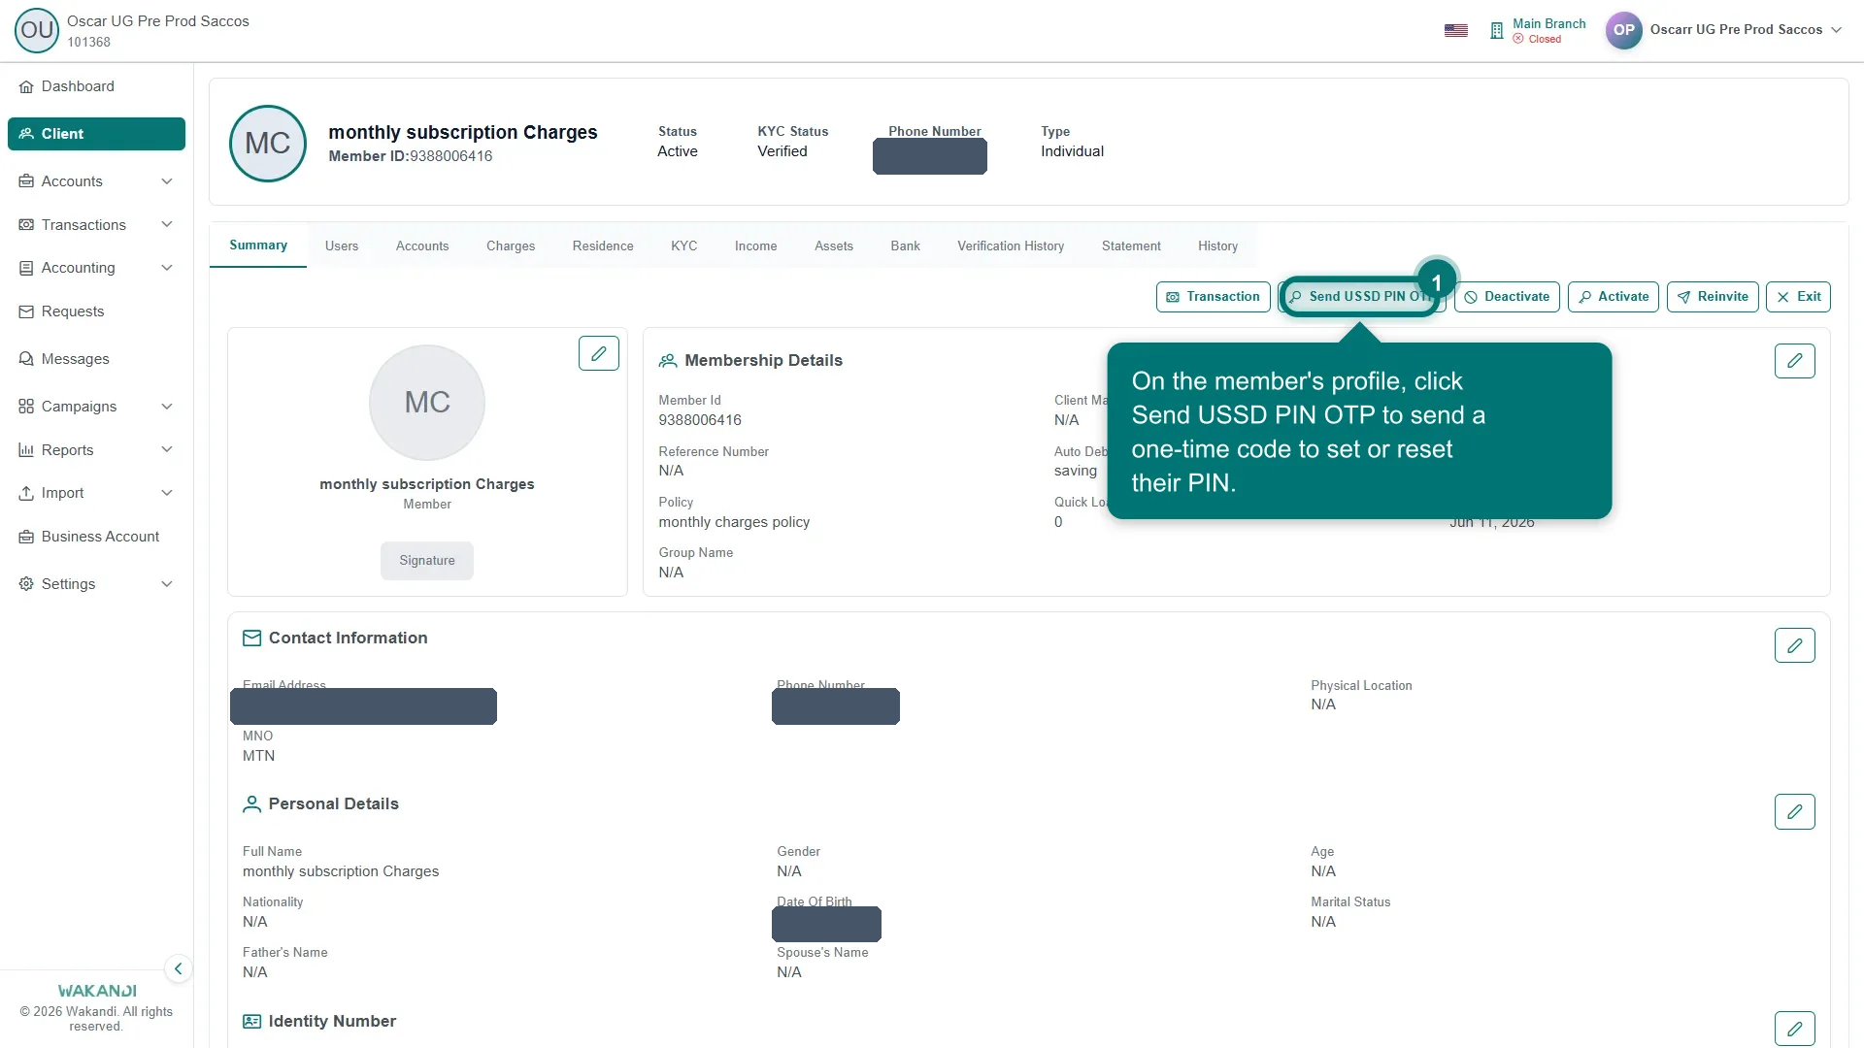Click the MTN MNO value
This screenshot has width=1864, height=1048.
pyautogui.click(x=258, y=756)
